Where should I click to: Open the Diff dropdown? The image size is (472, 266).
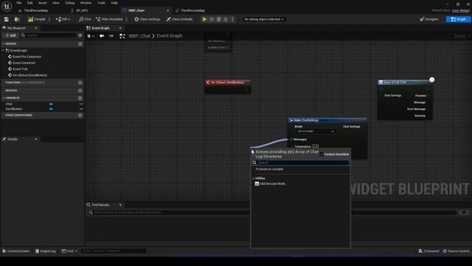click(x=63, y=19)
